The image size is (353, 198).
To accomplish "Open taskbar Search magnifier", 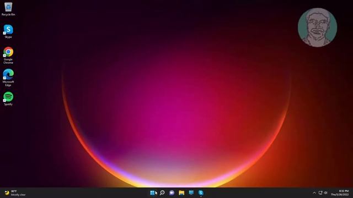I will coord(162,193).
